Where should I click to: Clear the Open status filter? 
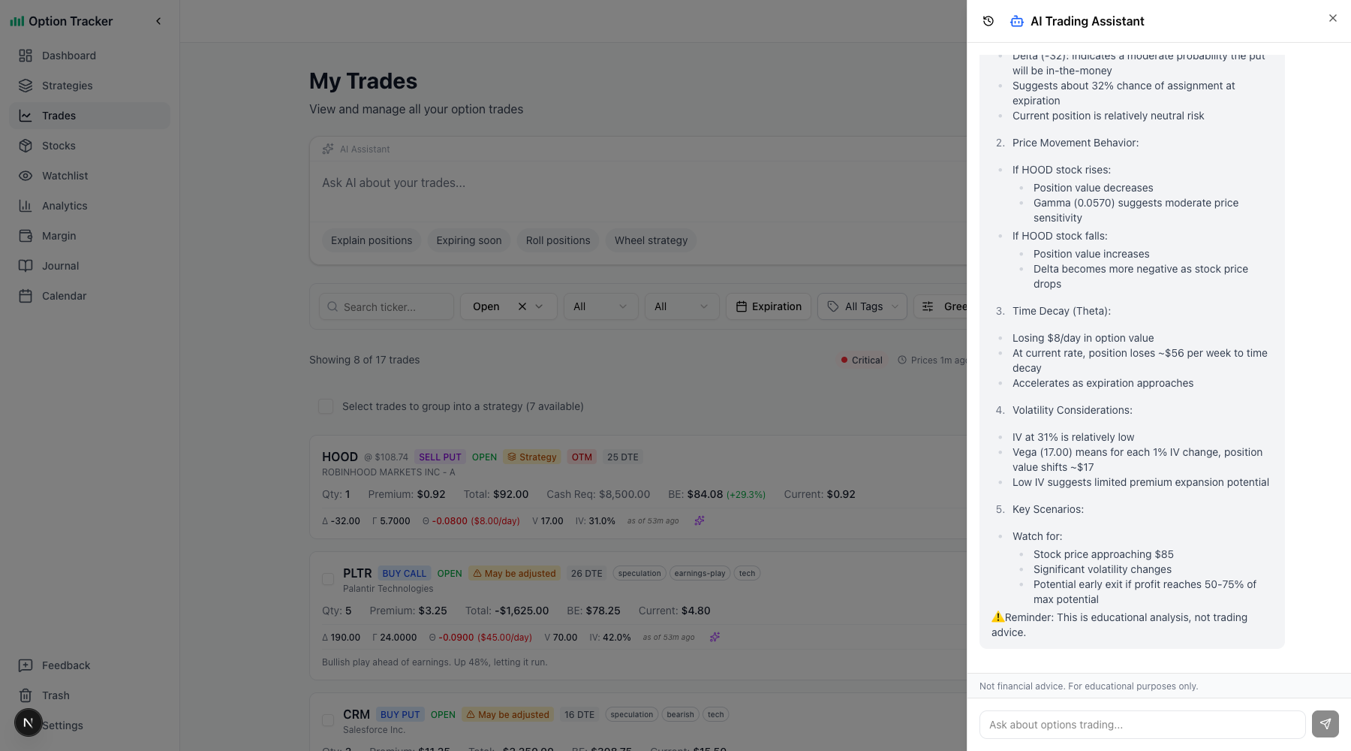pyautogui.click(x=522, y=306)
